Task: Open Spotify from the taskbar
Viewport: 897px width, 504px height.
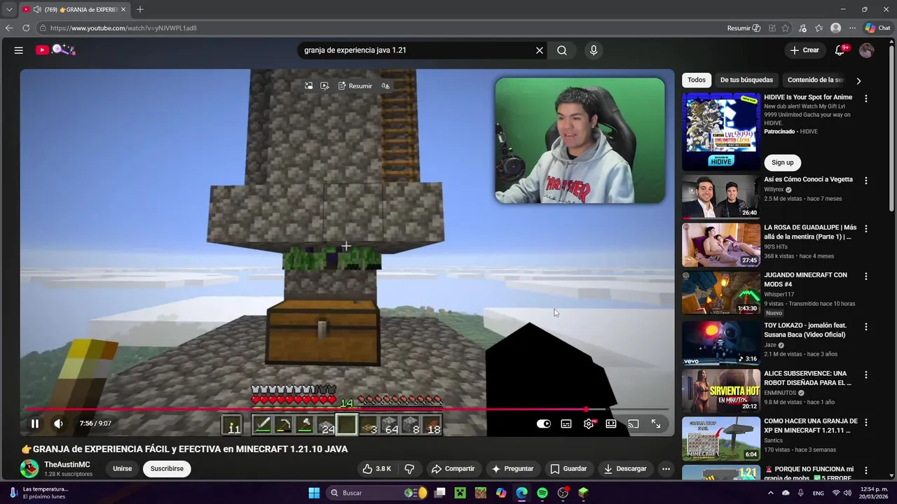Action: point(542,493)
